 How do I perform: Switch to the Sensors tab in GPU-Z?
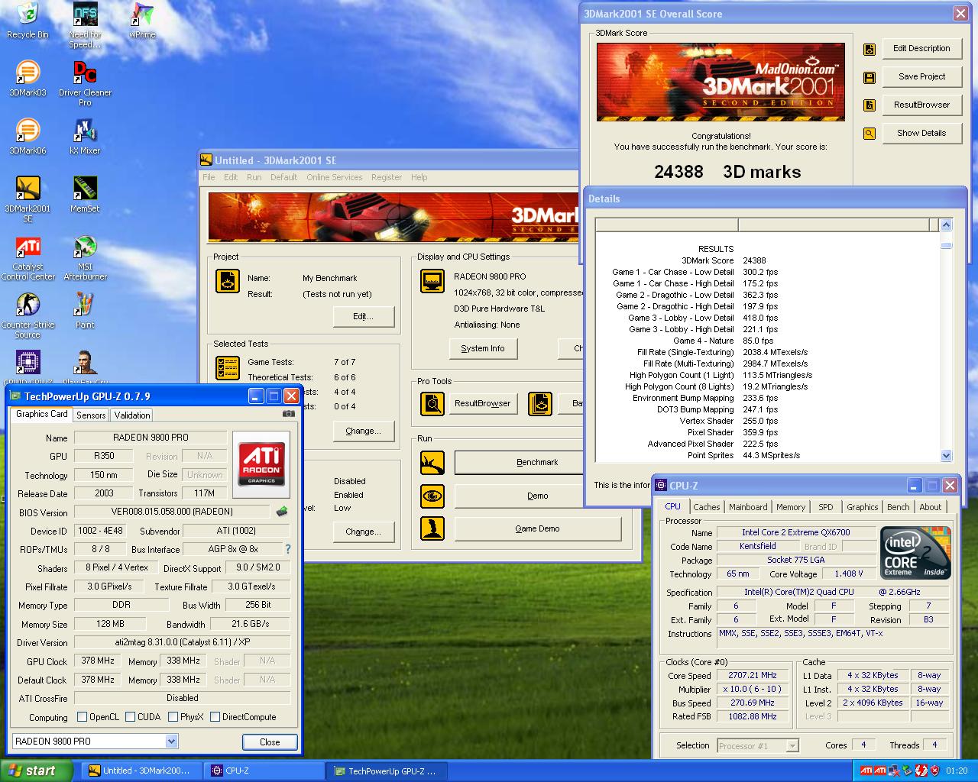91,415
